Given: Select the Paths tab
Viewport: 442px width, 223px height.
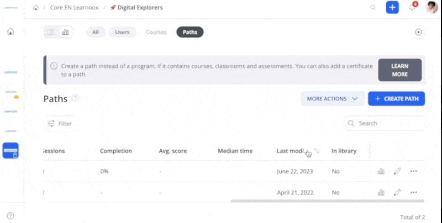Looking at the screenshot, I should point(190,32).
